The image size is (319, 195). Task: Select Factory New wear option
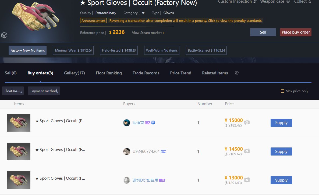27,50
